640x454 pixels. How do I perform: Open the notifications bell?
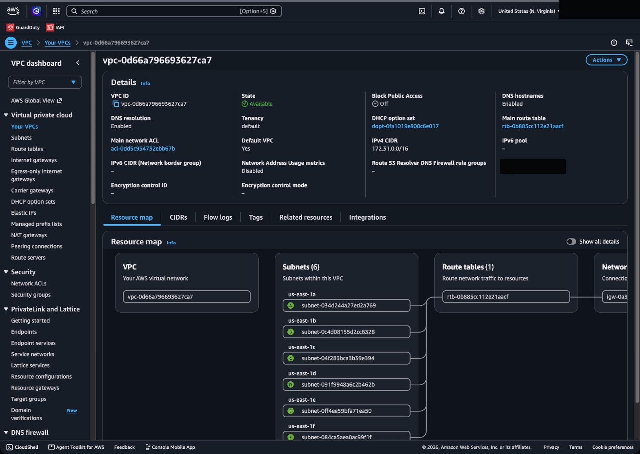point(442,11)
